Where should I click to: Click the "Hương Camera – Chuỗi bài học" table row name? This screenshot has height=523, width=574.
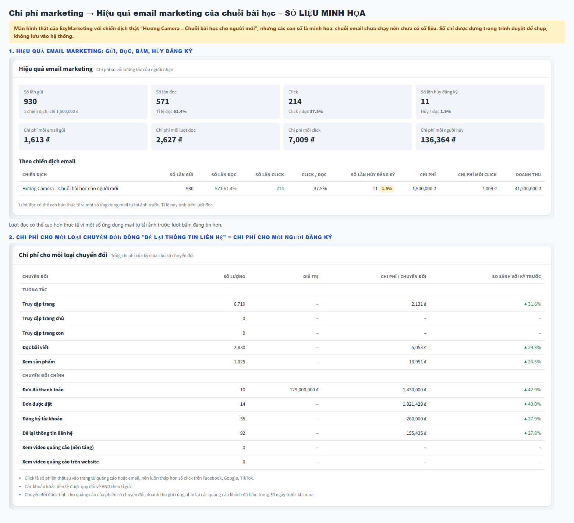coord(70,189)
